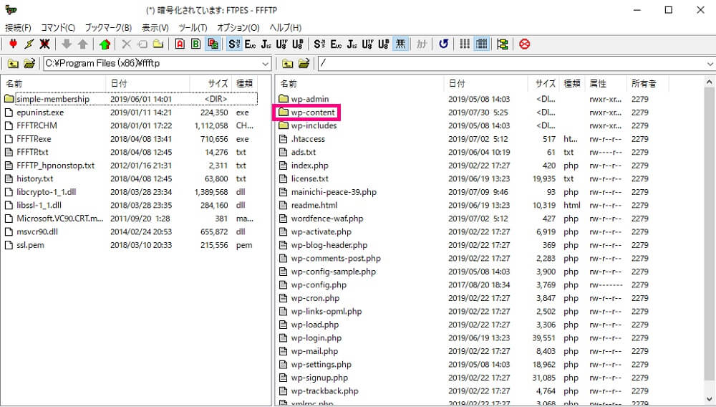Open the ヘルプ(H) menu
The width and height of the screenshot is (716, 407).
[286, 28]
